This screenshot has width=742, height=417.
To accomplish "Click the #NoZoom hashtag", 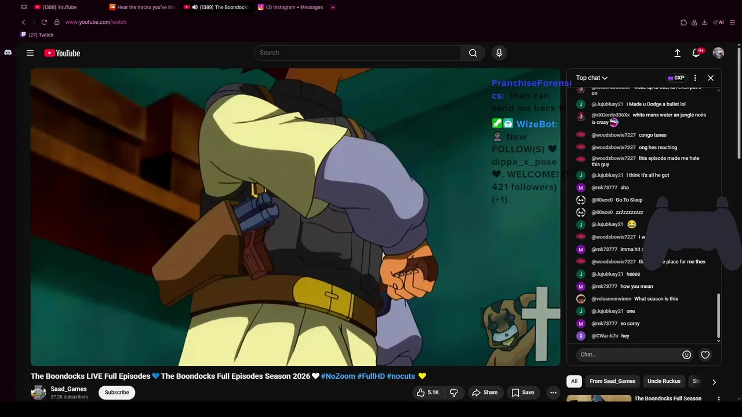I will click(338, 376).
